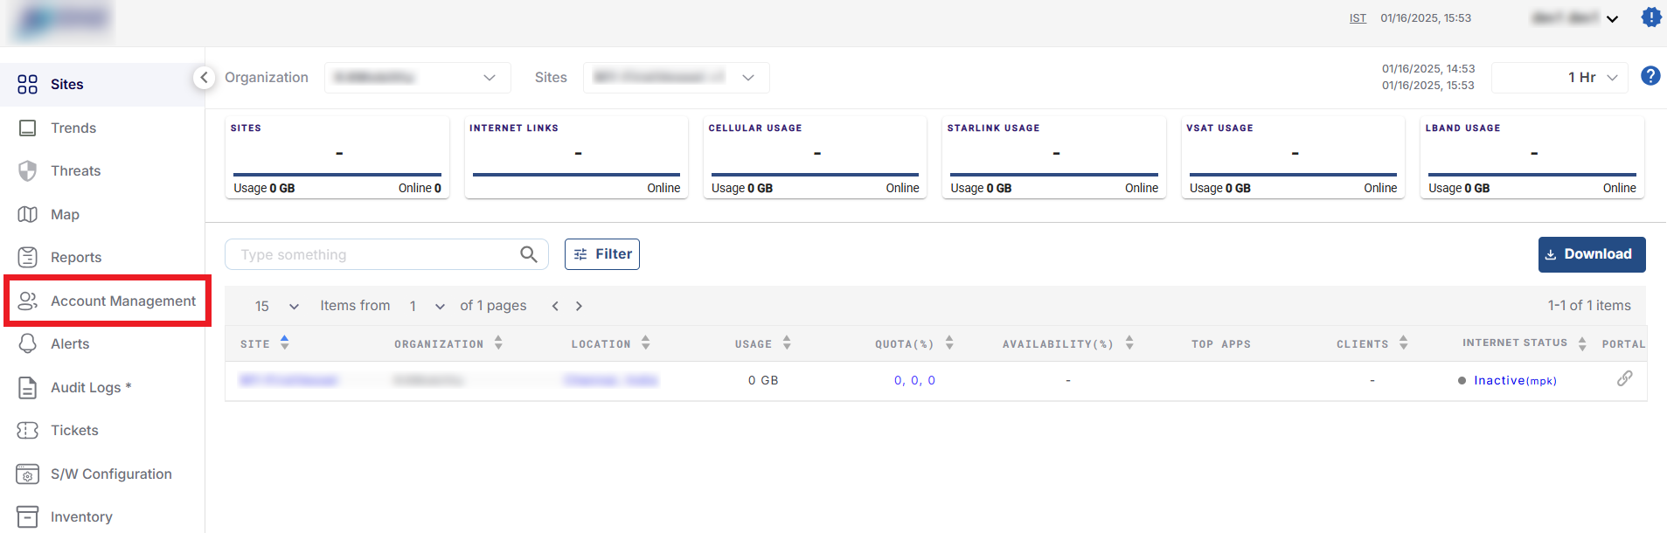The width and height of the screenshot is (1667, 533).
Task: Go to next page arrow
Action: tap(579, 306)
